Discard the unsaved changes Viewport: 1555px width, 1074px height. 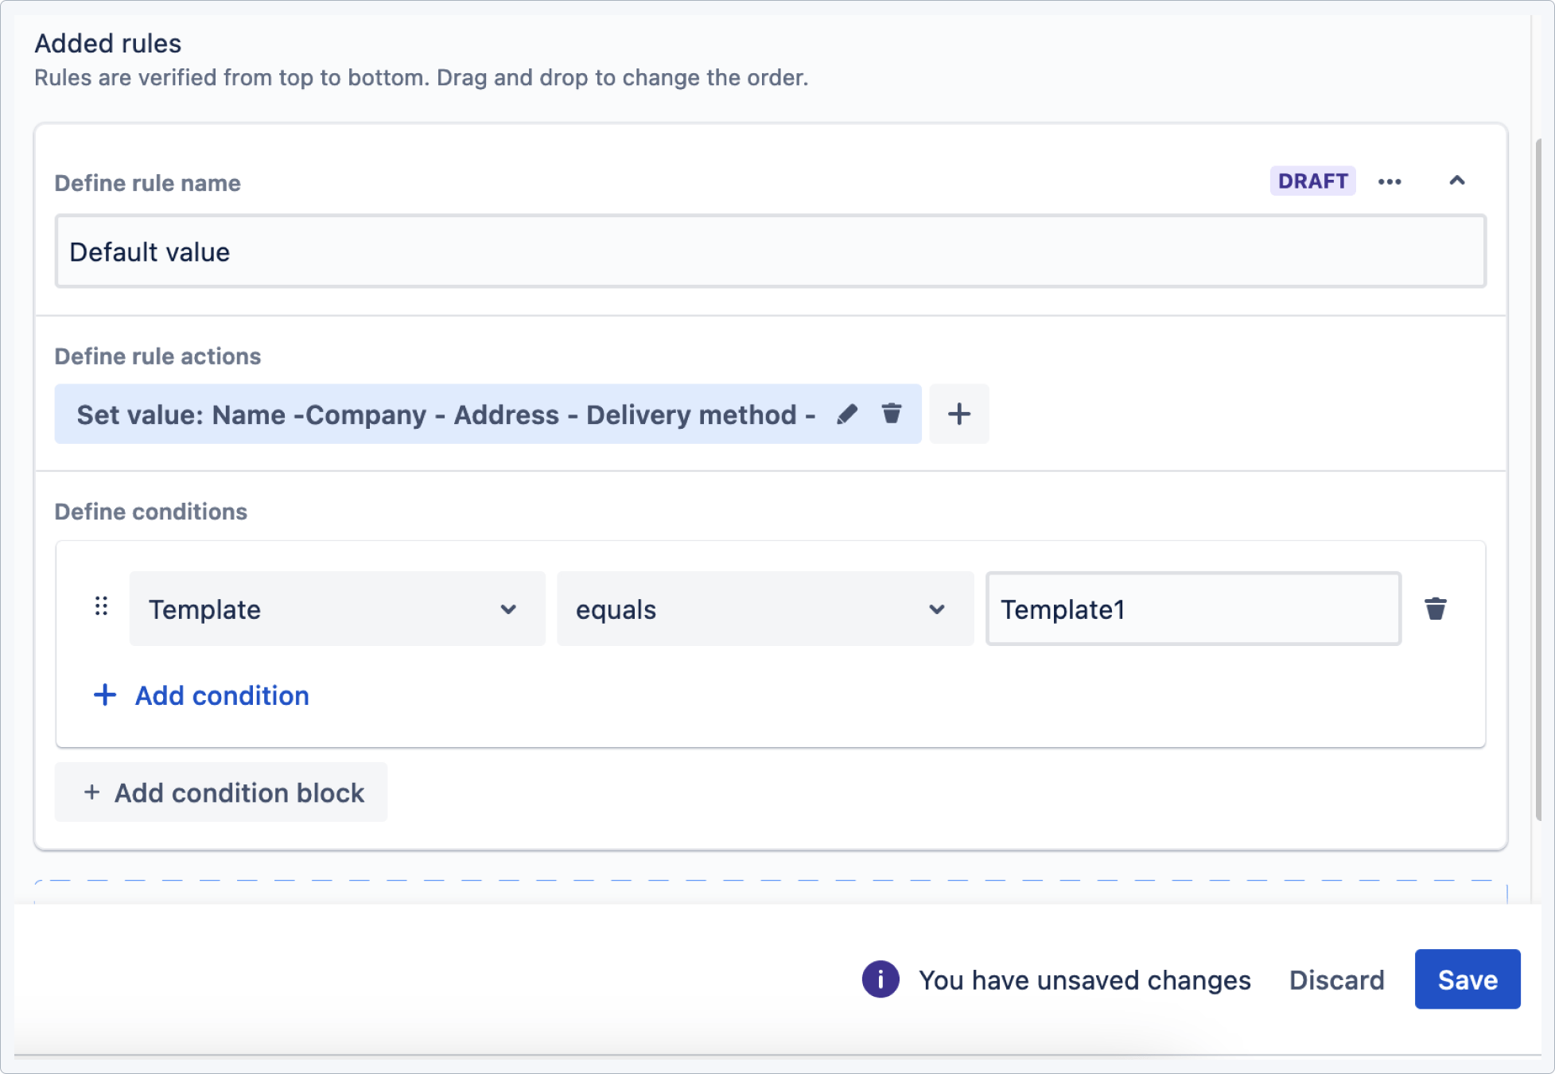[1336, 980]
